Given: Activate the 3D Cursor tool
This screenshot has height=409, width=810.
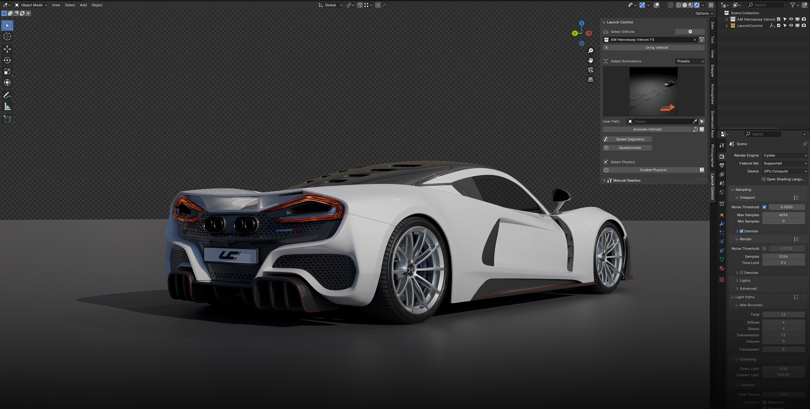Looking at the screenshot, I should [x=7, y=37].
